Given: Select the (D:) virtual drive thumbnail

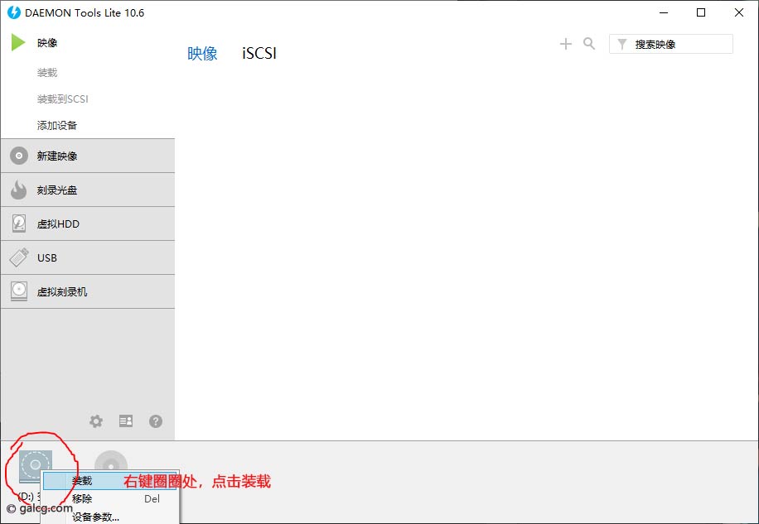Looking at the screenshot, I should point(36,464).
